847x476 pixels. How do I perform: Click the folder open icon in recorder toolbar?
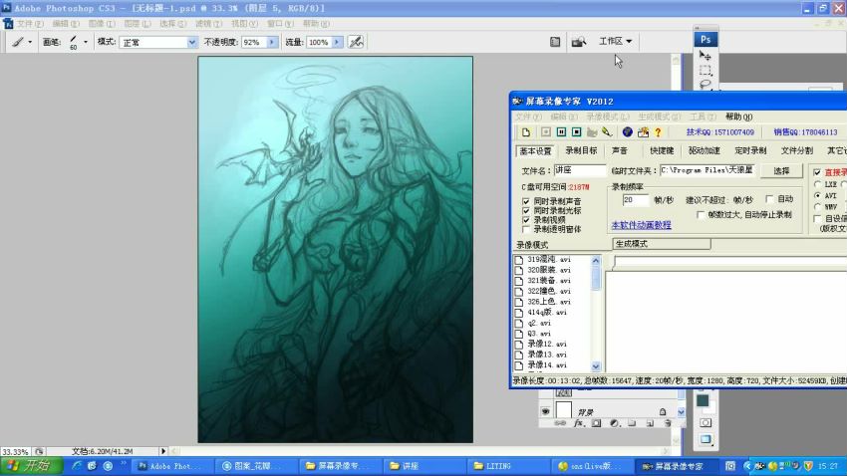coord(592,132)
